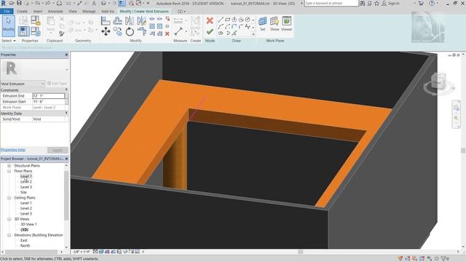The height and width of the screenshot is (262, 466).
Task: Switch to the View ribbon tab
Action: 73,12
